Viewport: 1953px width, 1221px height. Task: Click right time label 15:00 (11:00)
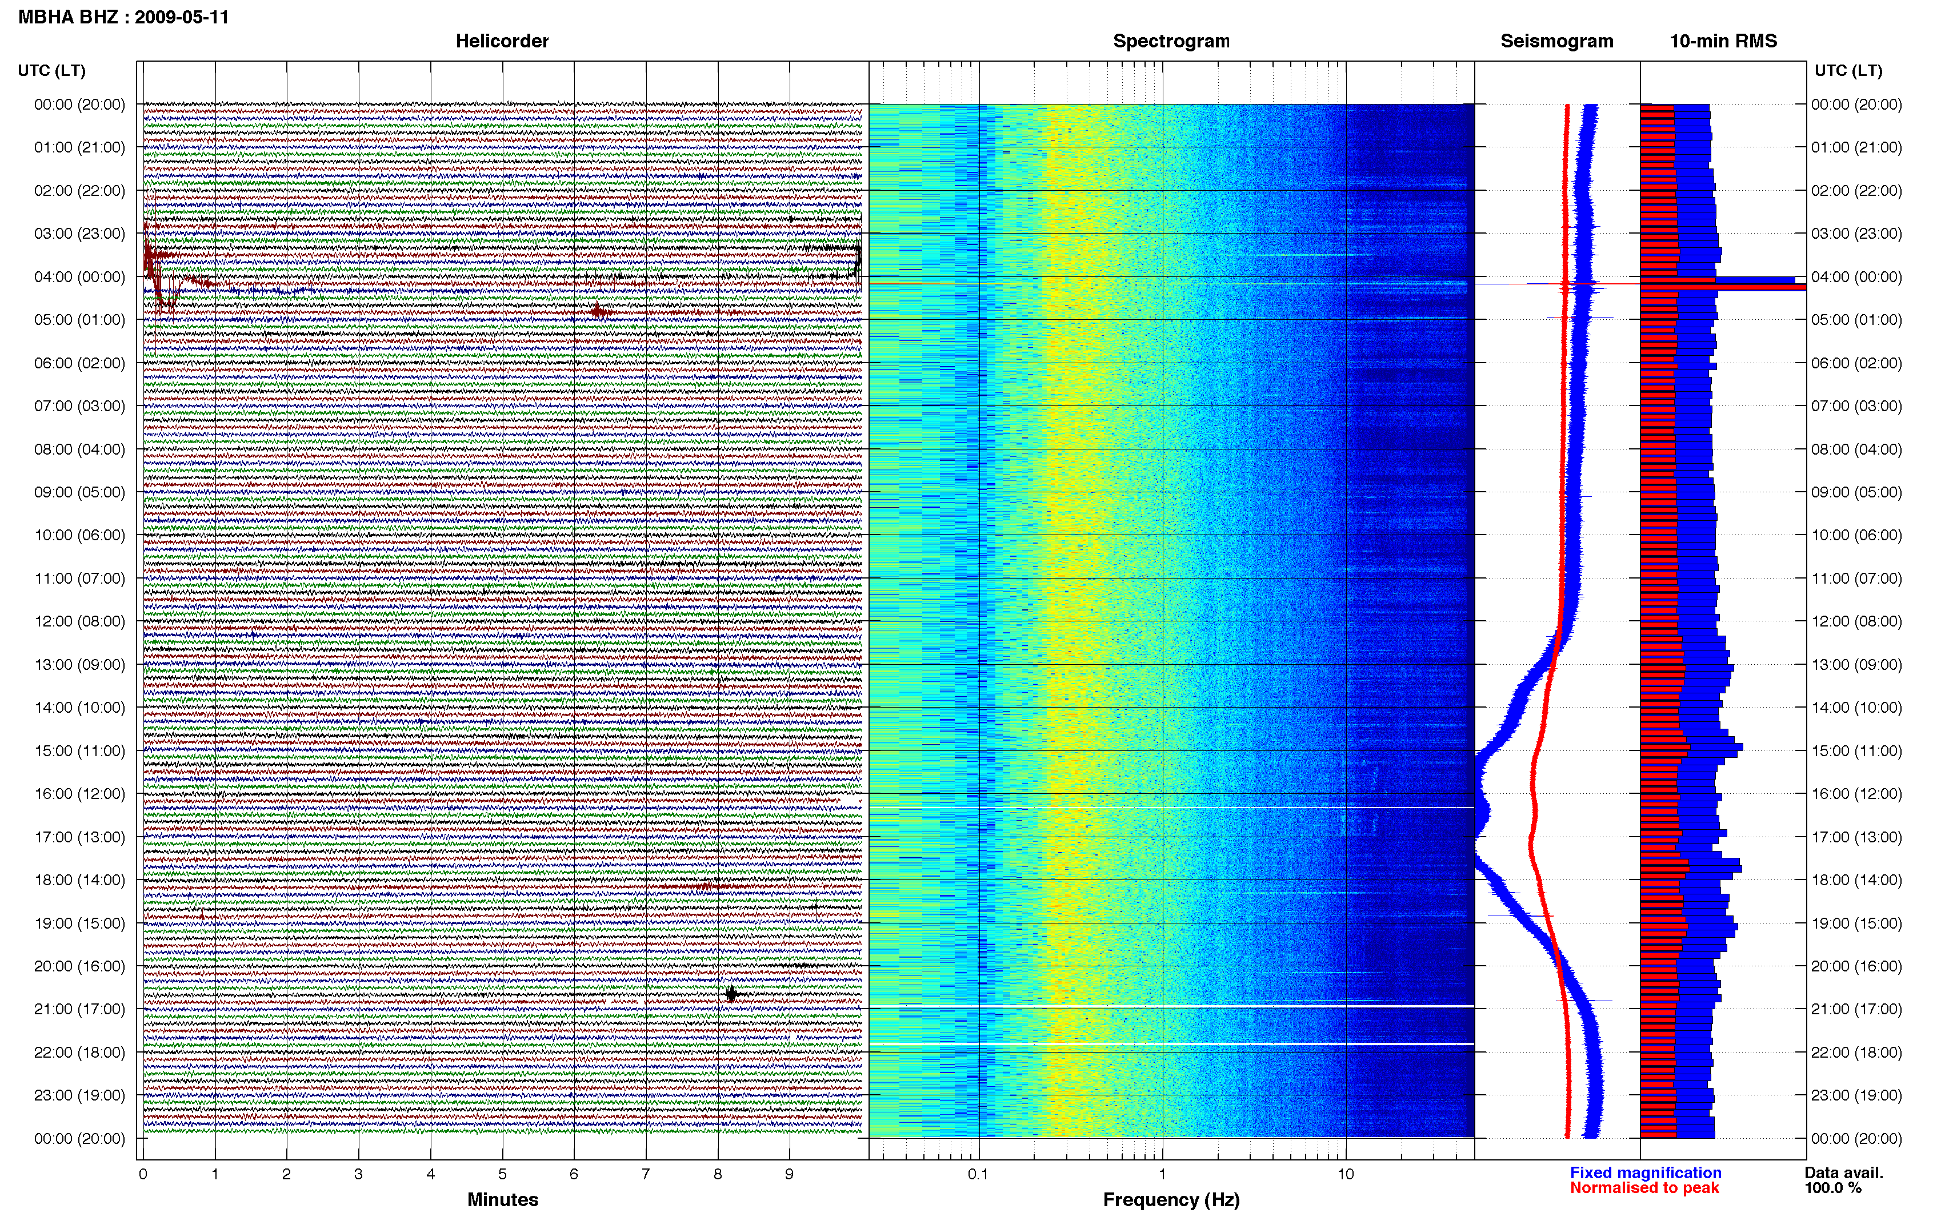point(1856,751)
